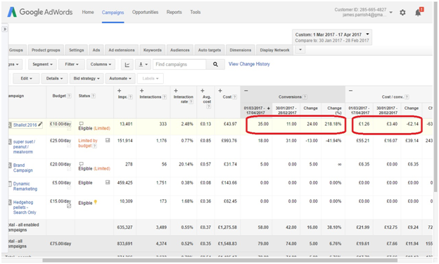Viewport: 439px width, 264px height.
Task: Click help icon next to Cost / conv. header
Action: [407, 97]
